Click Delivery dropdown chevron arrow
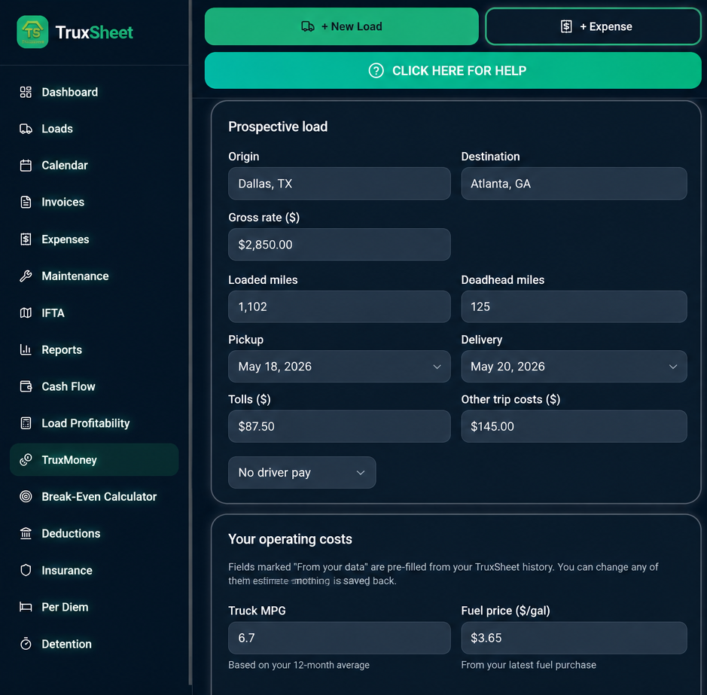 click(x=672, y=367)
